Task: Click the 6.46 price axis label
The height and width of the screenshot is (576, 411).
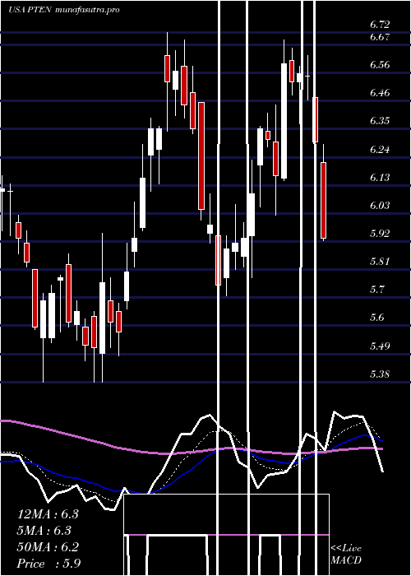Action: 380,92
